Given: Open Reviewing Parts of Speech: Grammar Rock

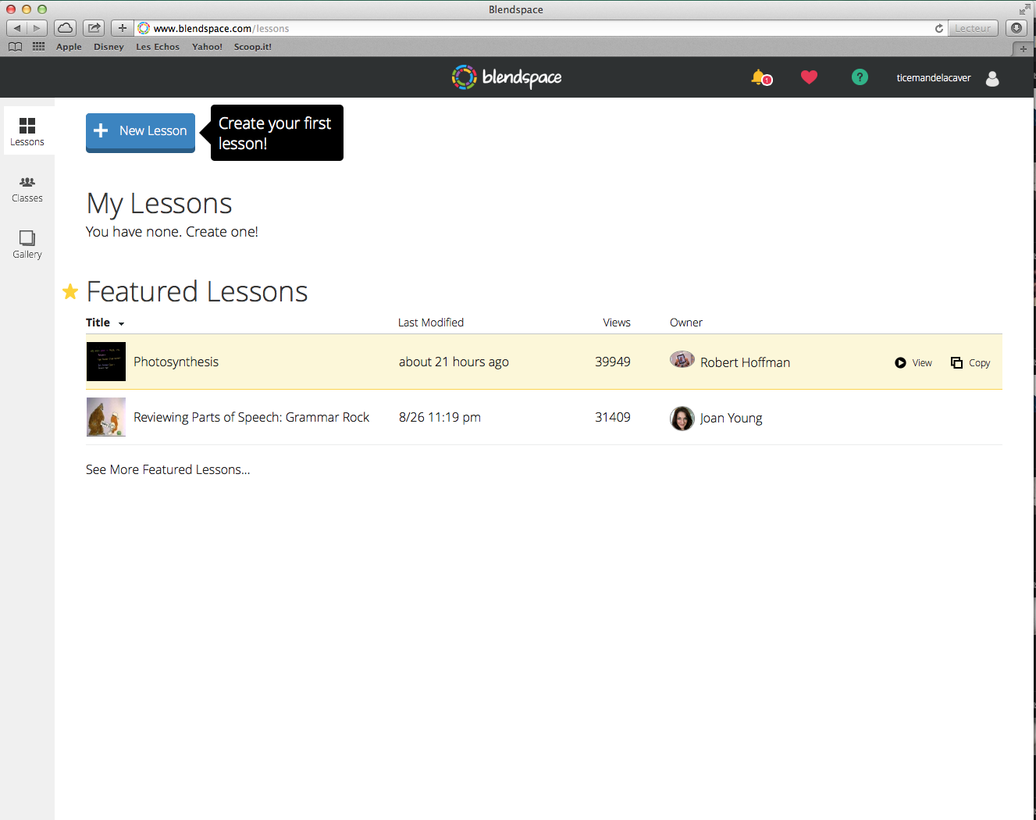Looking at the screenshot, I should (x=251, y=417).
